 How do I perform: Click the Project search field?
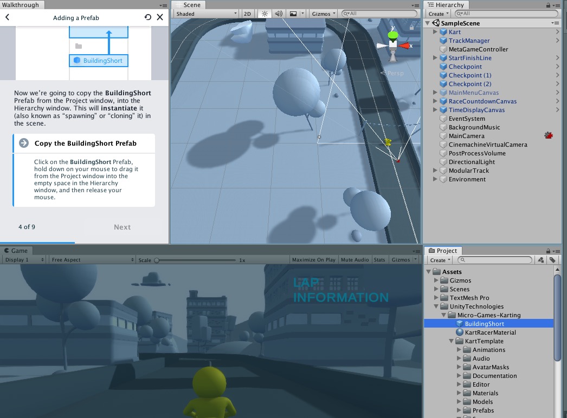(495, 260)
